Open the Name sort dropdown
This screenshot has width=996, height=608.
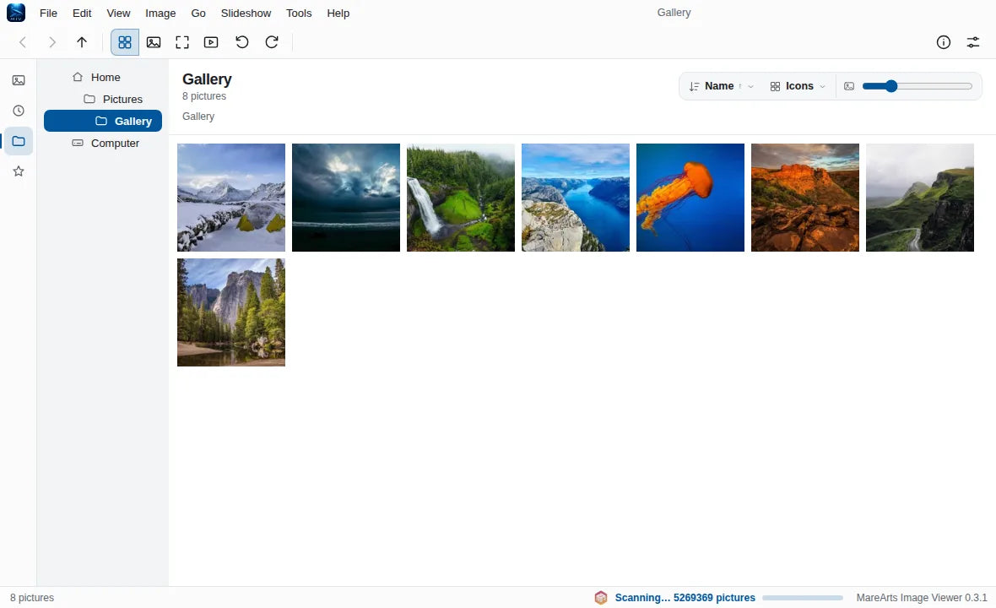pos(721,86)
